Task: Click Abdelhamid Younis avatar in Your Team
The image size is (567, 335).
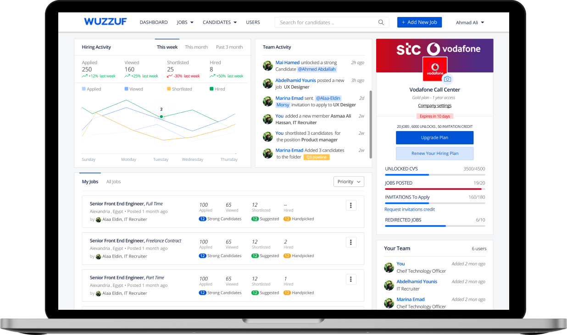Action: (x=389, y=285)
